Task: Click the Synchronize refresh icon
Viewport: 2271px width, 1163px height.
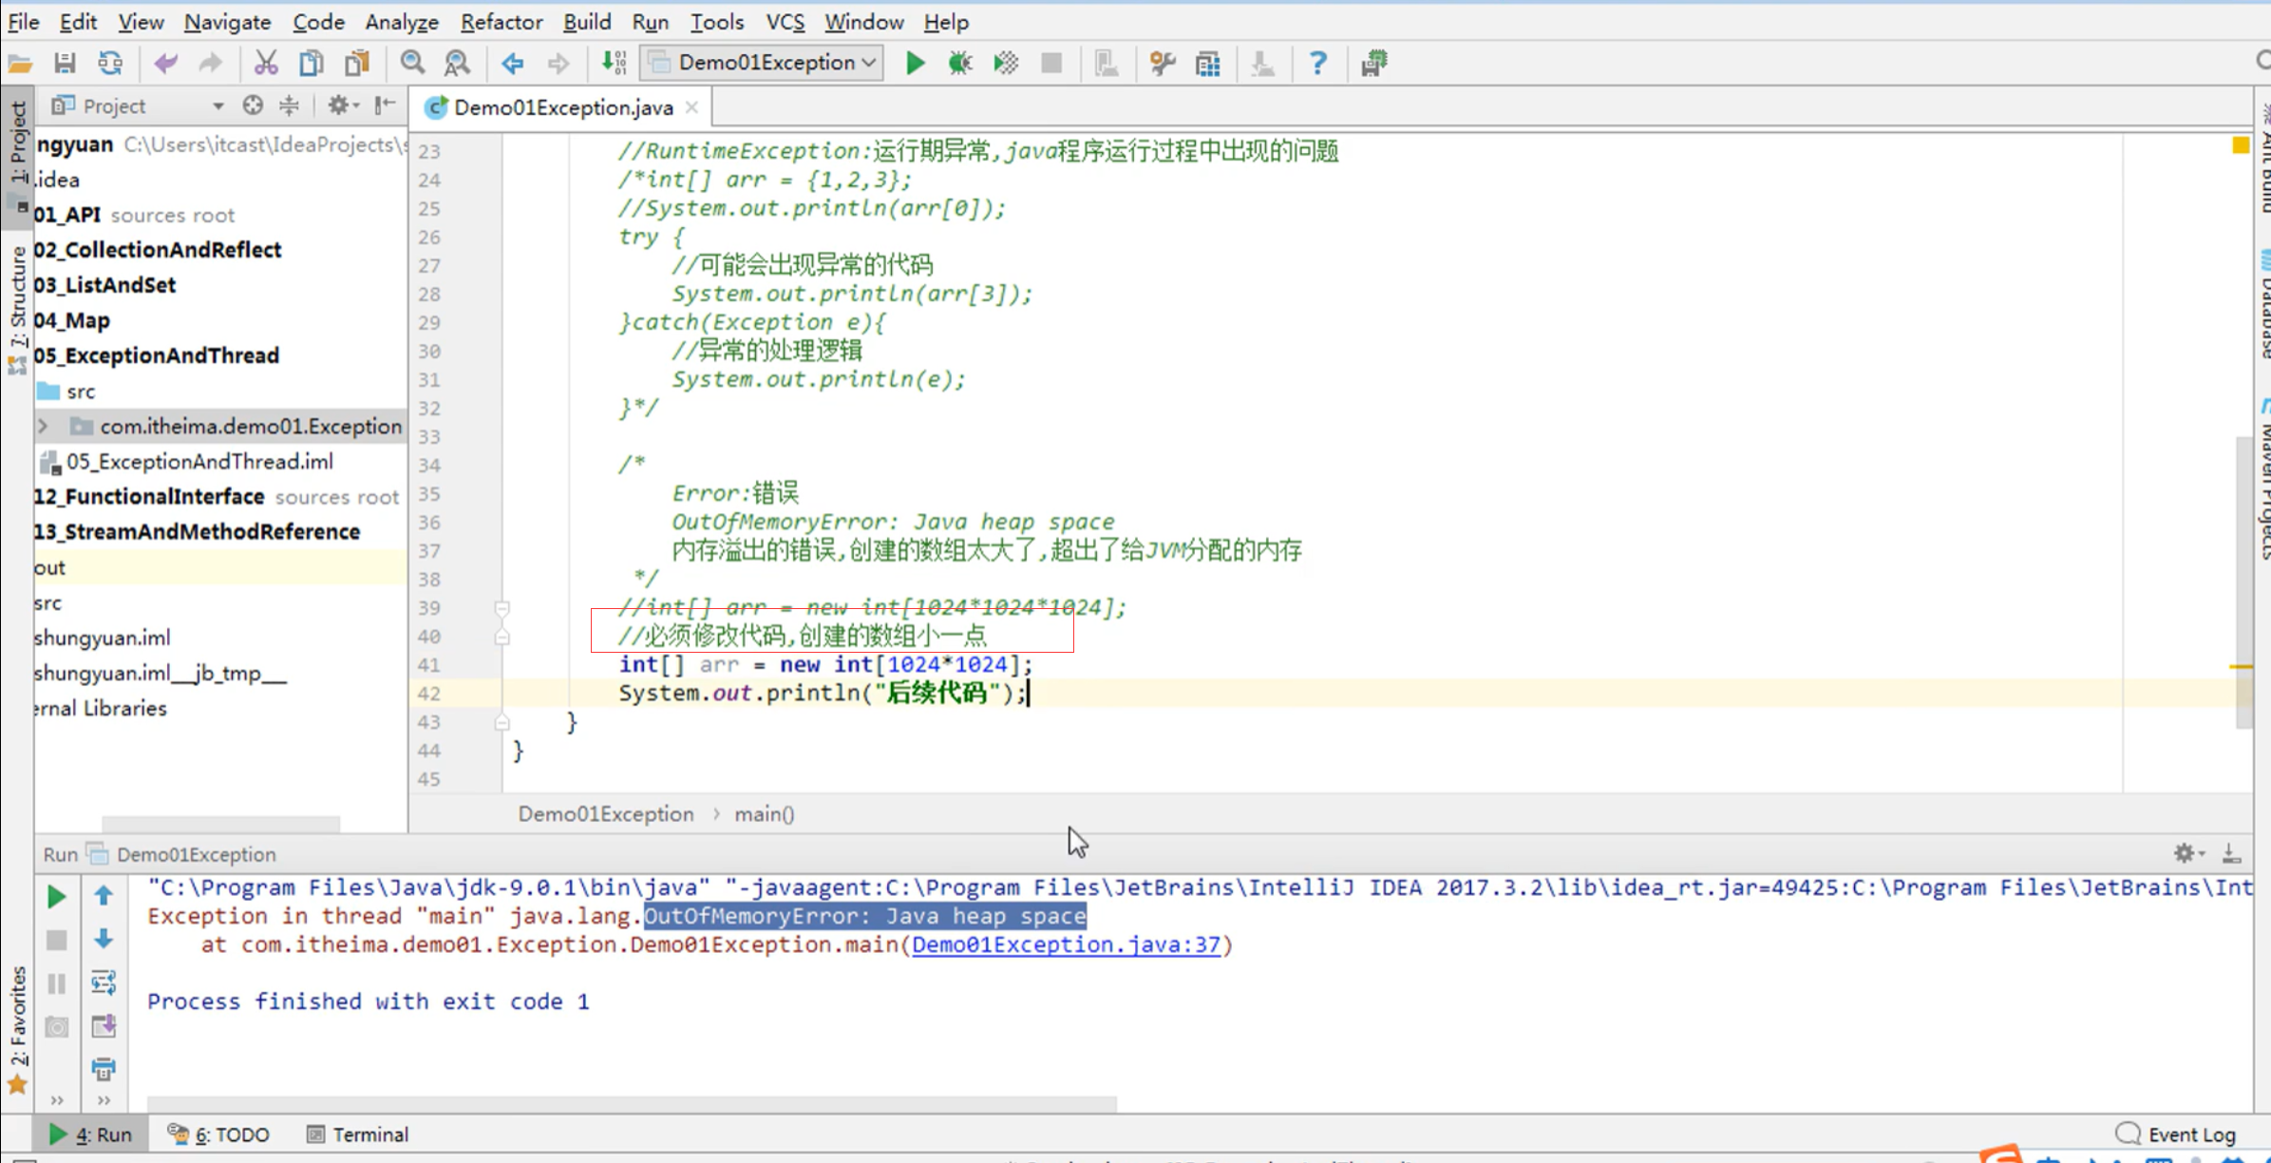Action: tap(110, 64)
